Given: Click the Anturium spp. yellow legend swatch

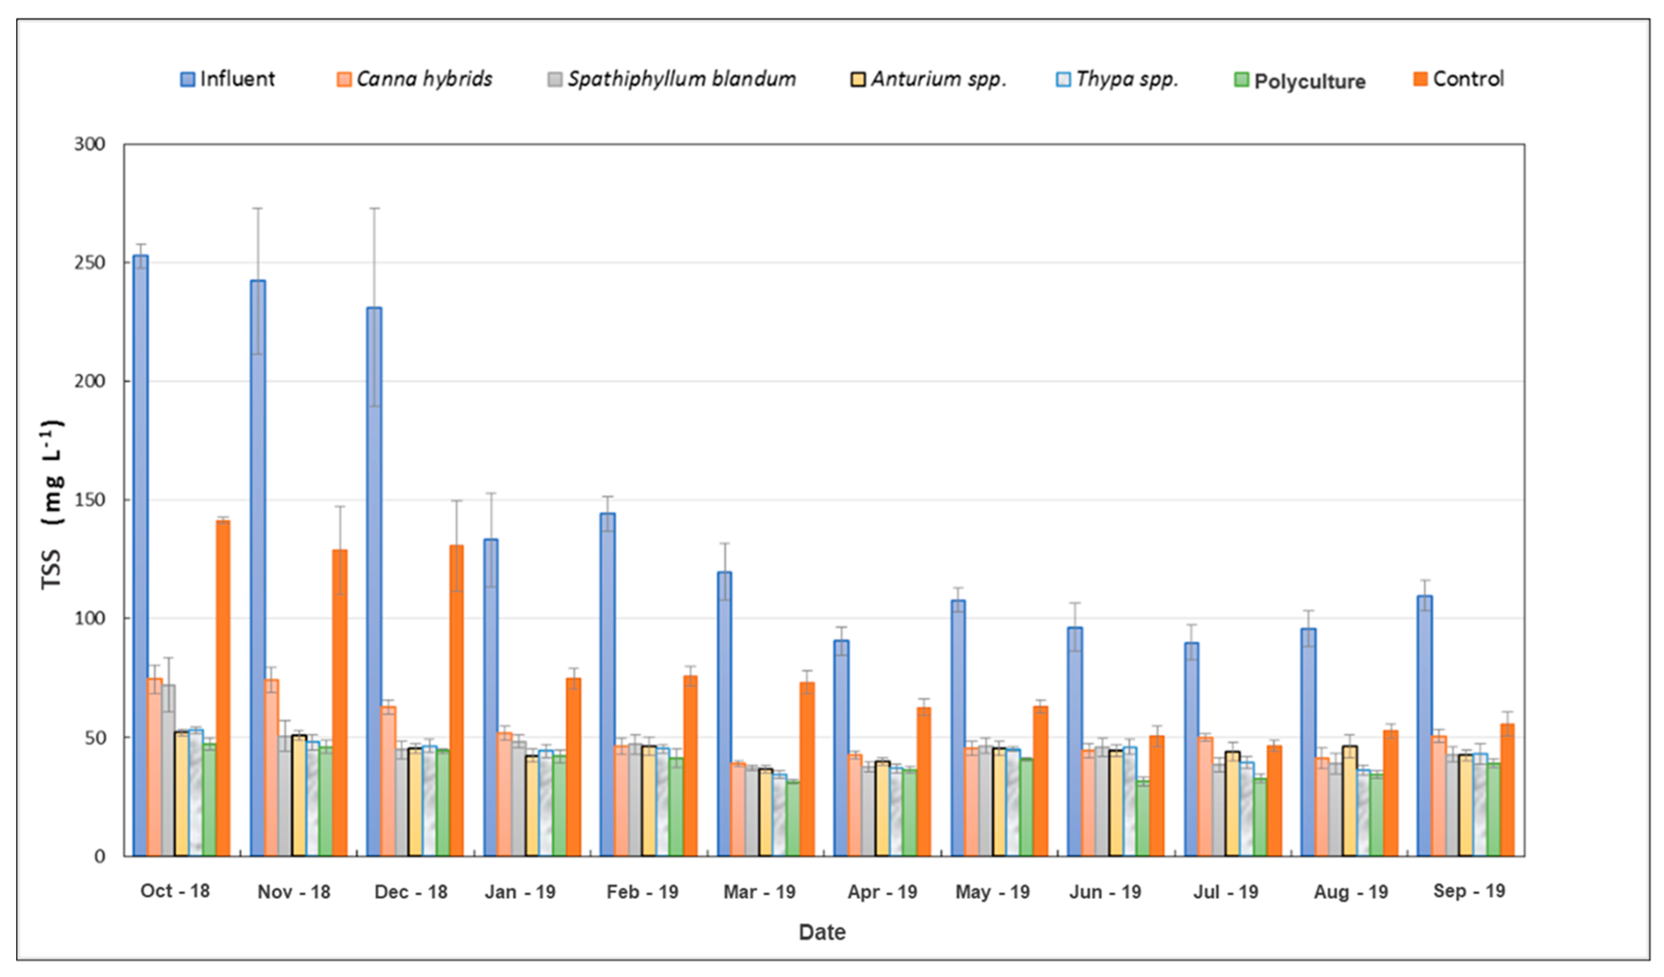Looking at the screenshot, I should click(x=858, y=80).
